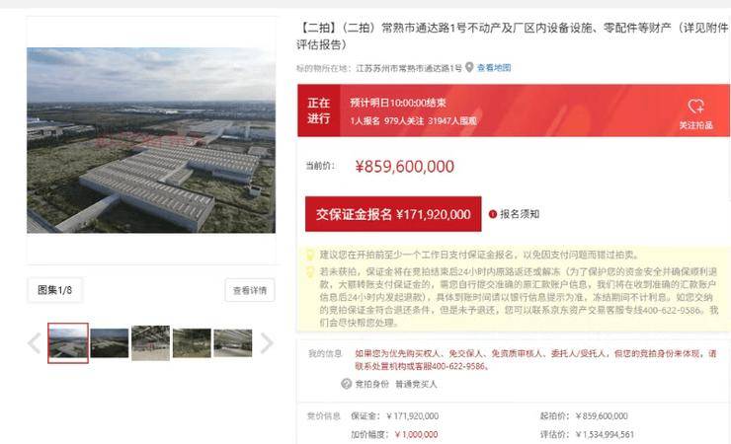The height and width of the screenshot is (444, 731).
Task: Show next thumbnails with the right arrow
Action: click(266, 343)
